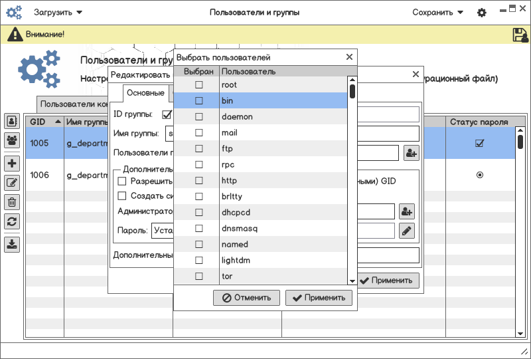Switch to groups view via sidebar people icon
The image size is (531, 359).
tap(12, 140)
